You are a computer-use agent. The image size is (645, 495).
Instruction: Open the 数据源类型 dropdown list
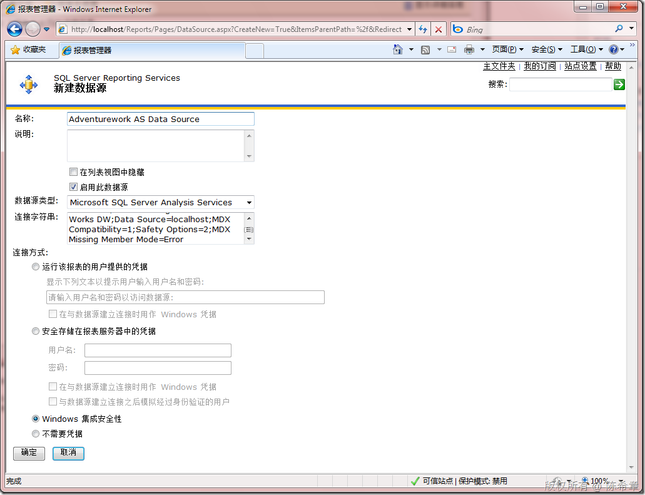pos(160,203)
